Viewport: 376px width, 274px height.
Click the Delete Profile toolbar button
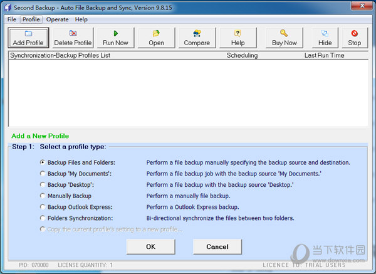73,38
